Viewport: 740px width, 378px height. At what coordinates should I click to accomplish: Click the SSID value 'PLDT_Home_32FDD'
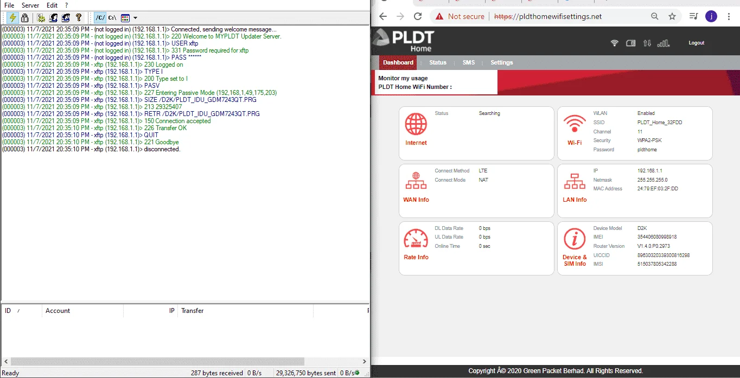click(x=660, y=123)
